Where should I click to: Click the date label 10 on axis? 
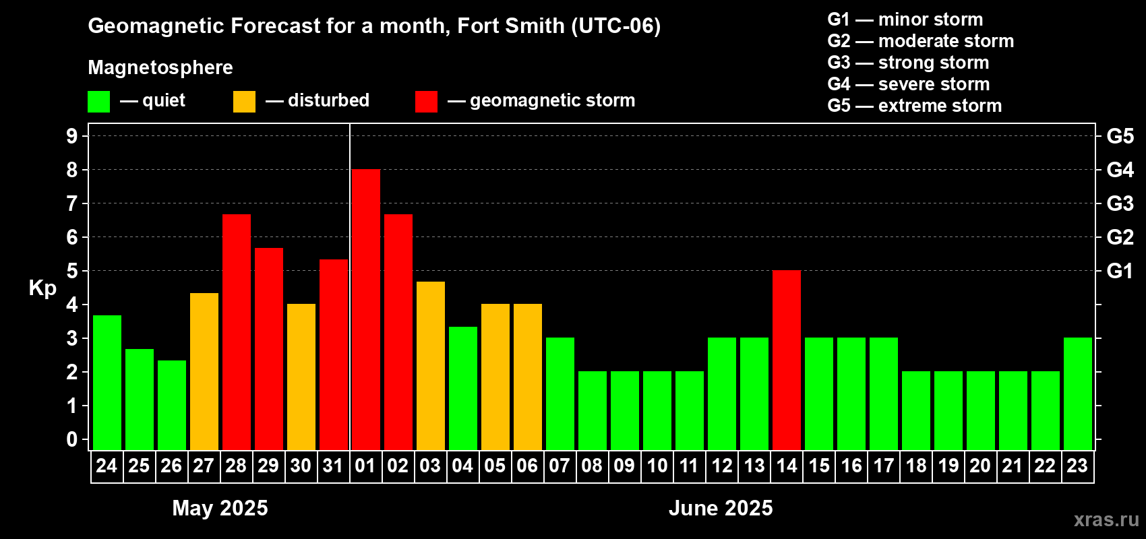point(657,466)
